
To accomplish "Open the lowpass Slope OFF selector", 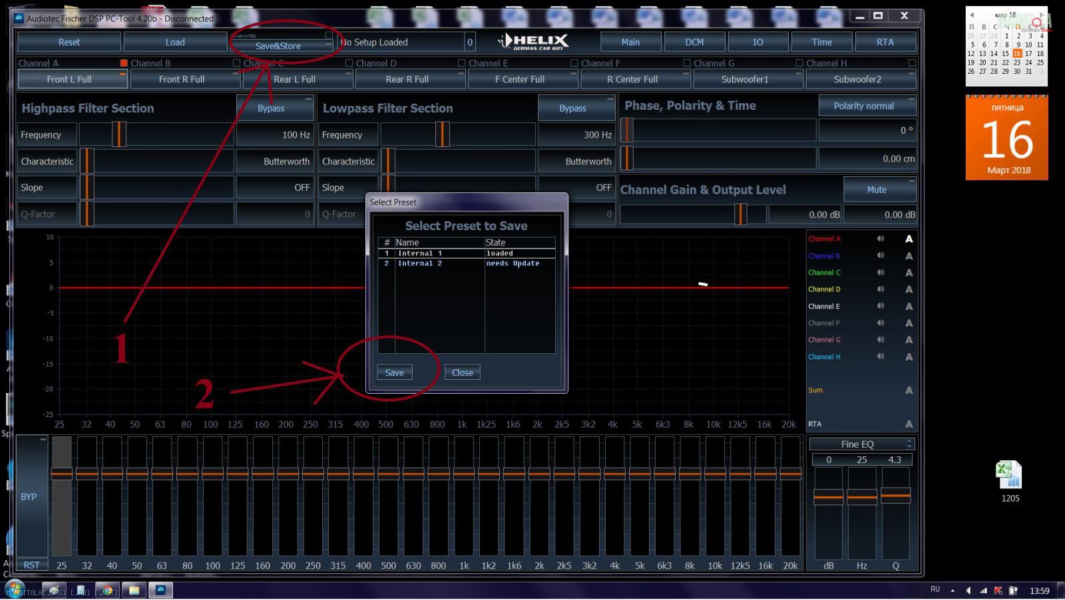I will pyautogui.click(x=576, y=188).
